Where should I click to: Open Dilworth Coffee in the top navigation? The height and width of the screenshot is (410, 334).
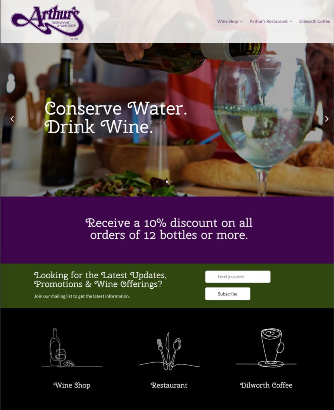click(x=315, y=22)
